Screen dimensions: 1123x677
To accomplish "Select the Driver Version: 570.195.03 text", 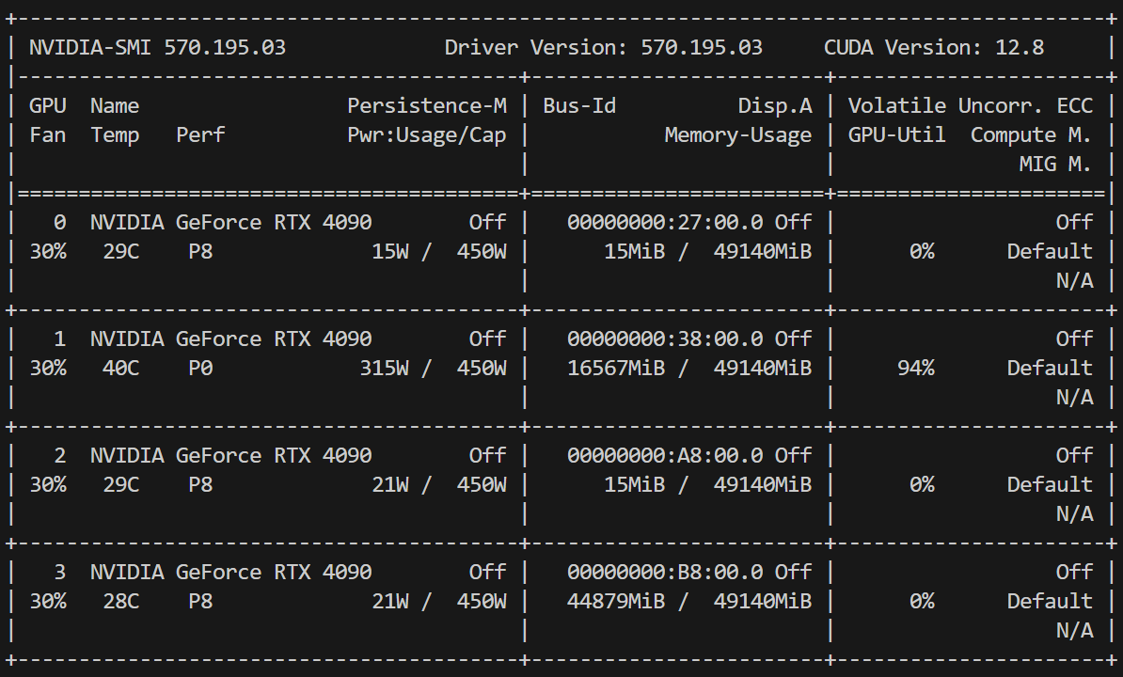I will point(603,47).
